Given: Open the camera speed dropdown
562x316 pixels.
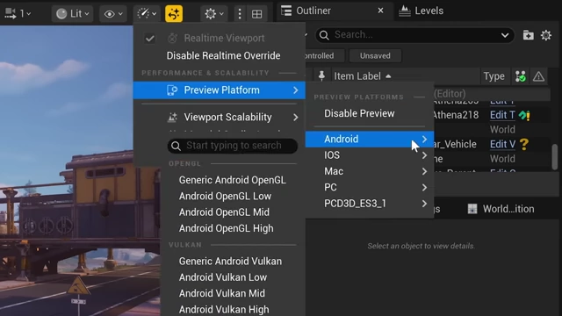Looking at the screenshot, I should 18,14.
